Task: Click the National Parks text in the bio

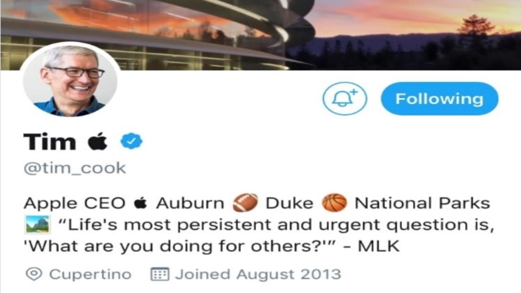Action: pyautogui.click(x=422, y=203)
